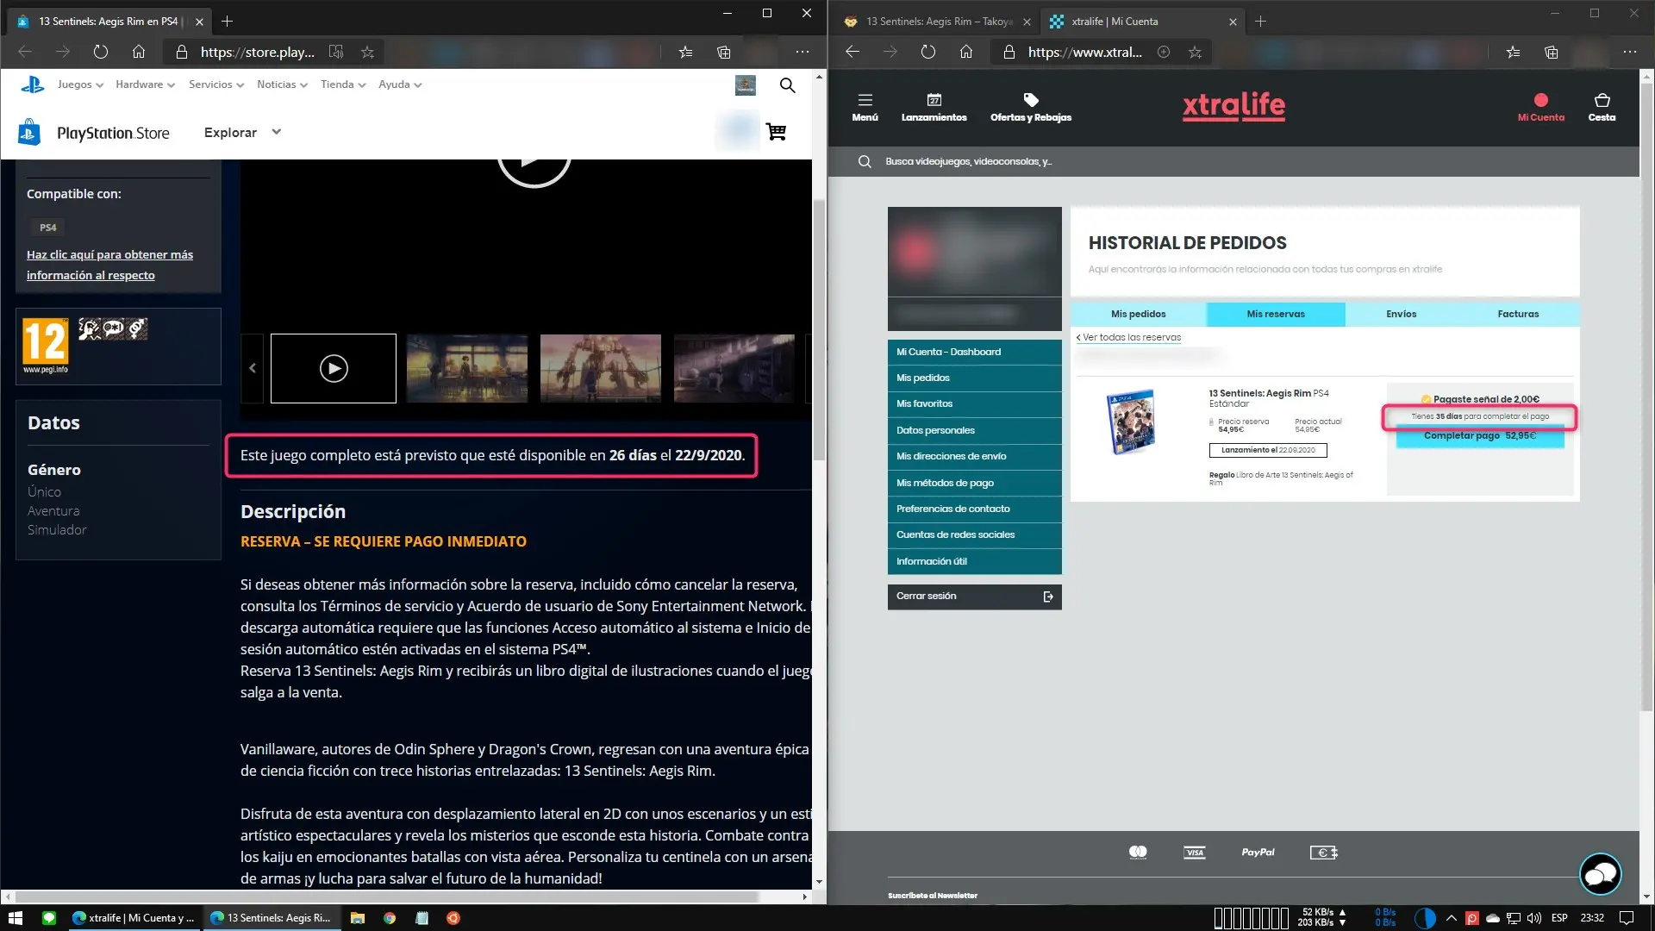Expand the Servicios menu
This screenshot has width=1655, height=931.
tap(216, 84)
